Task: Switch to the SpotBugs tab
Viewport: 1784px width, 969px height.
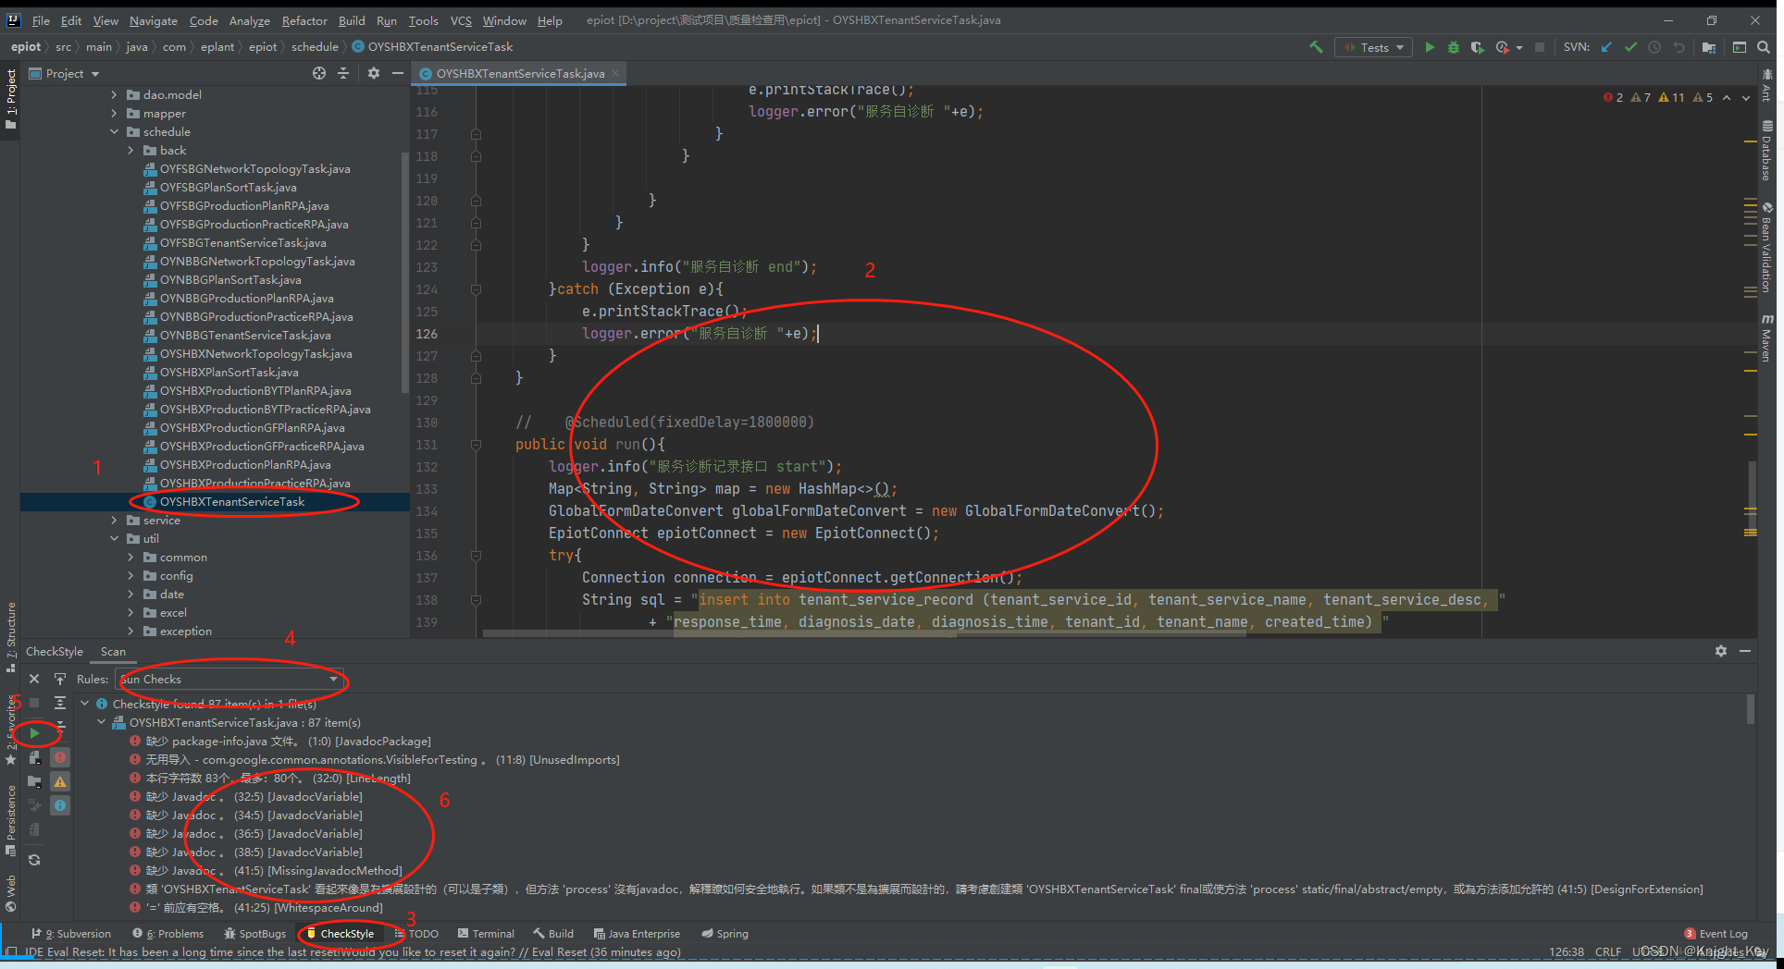Action: 254,933
